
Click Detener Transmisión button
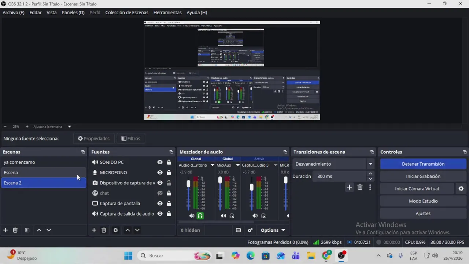(423, 164)
